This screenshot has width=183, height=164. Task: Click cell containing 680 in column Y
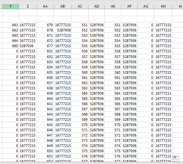point(10,46)
